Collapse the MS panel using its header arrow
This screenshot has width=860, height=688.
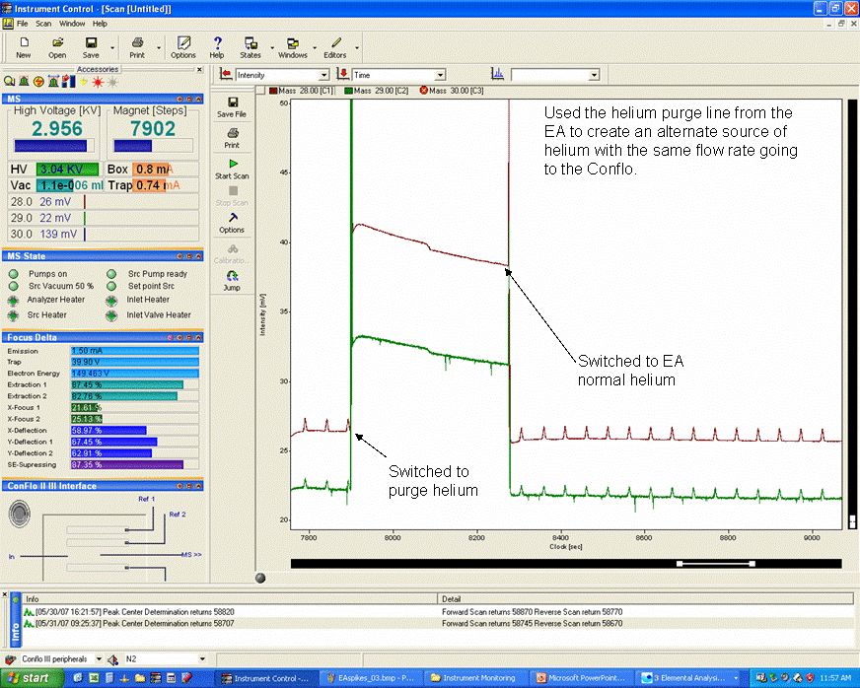click(x=198, y=100)
